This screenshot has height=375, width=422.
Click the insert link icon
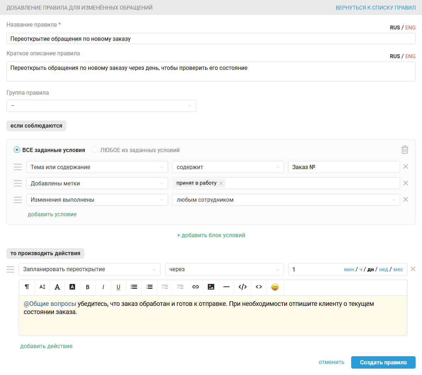click(x=195, y=287)
